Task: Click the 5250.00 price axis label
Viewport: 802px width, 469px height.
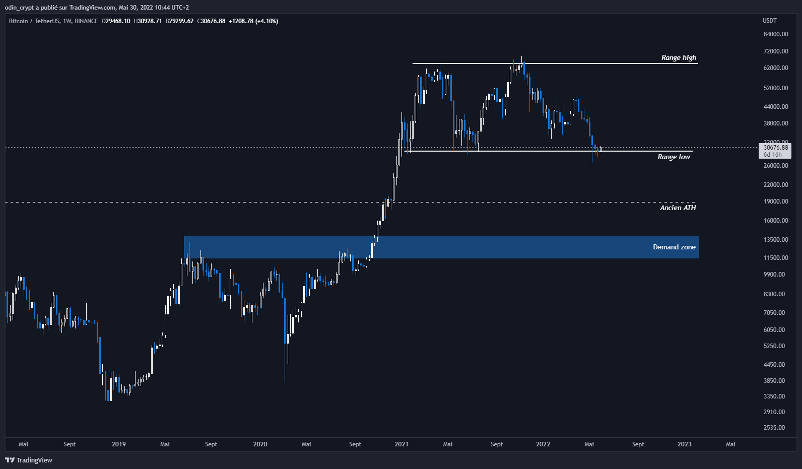Action: (x=774, y=346)
